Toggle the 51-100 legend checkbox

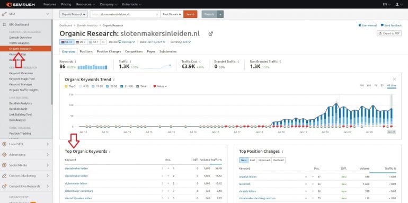click(121, 86)
